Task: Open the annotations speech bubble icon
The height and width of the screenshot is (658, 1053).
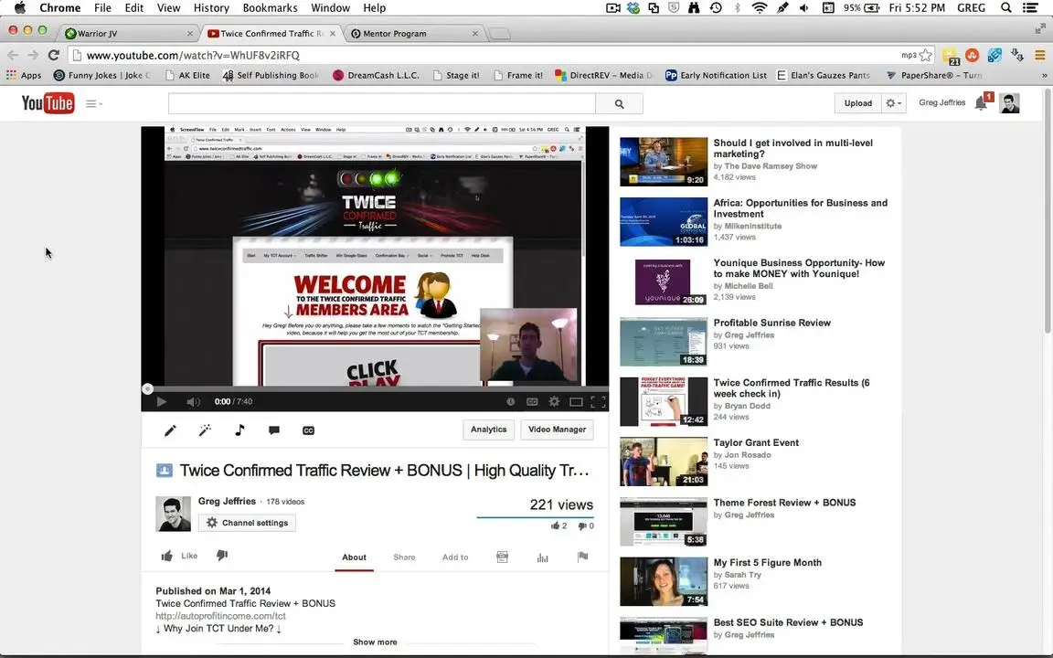Action: pos(274,430)
